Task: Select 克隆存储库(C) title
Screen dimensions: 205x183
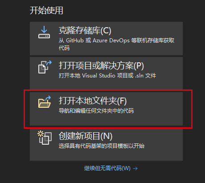Action: point(85,31)
